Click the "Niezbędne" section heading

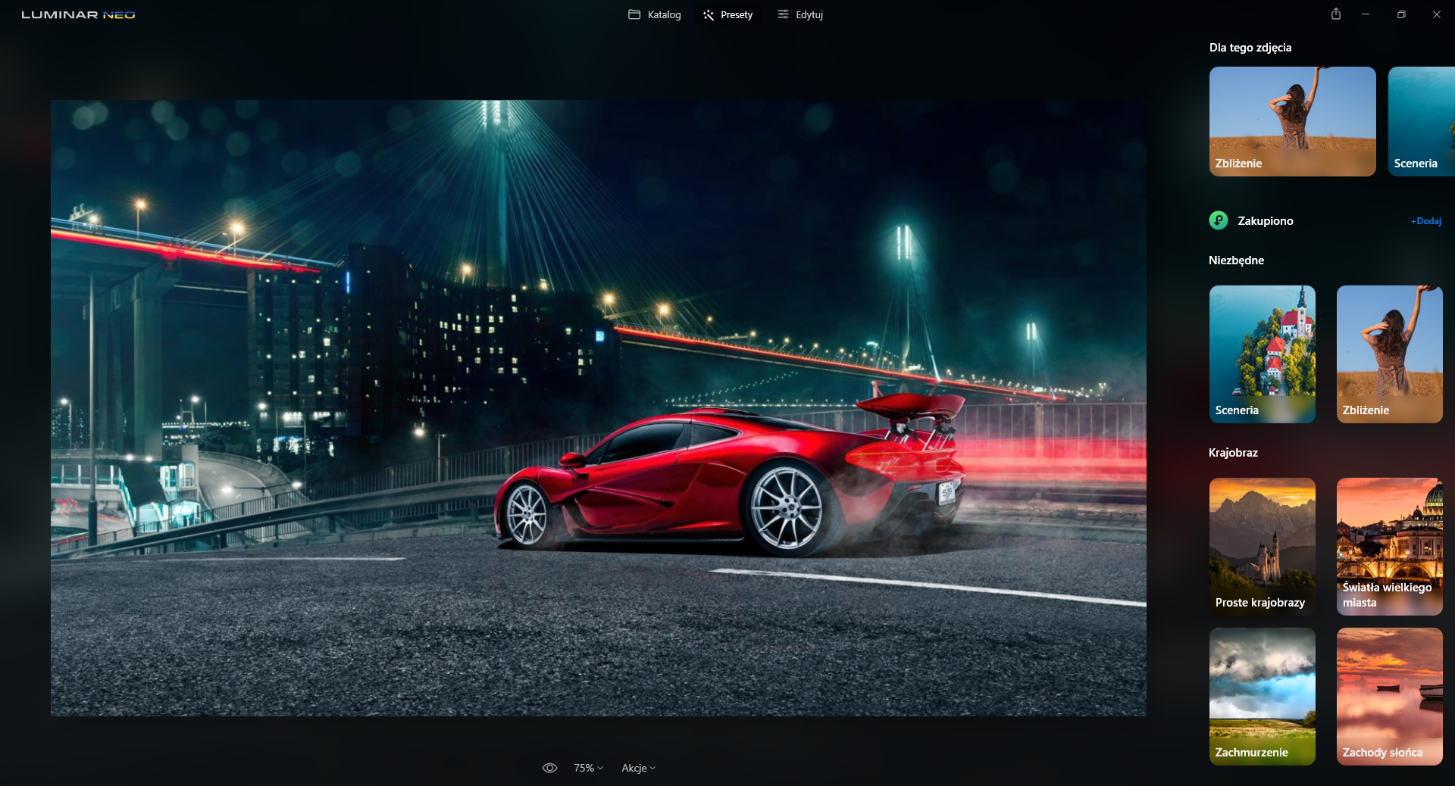coord(1236,260)
